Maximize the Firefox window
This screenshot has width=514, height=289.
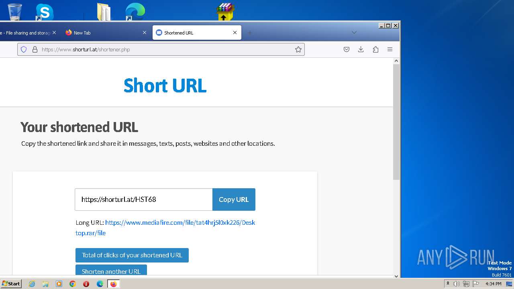click(x=388, y=25)
